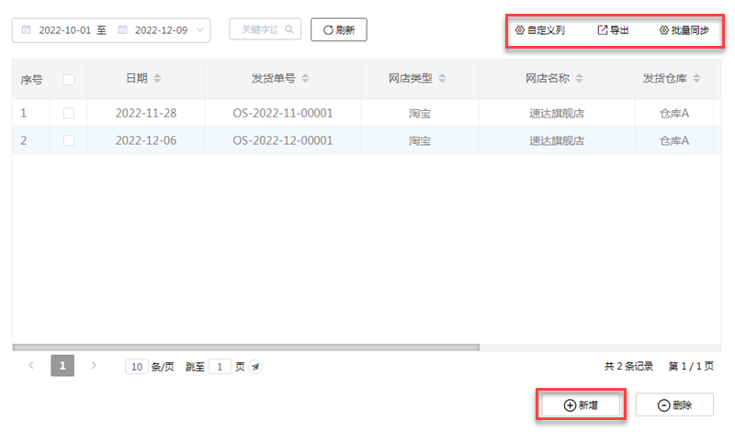Click the 关键字过 search field

click(x=266, y=29)
